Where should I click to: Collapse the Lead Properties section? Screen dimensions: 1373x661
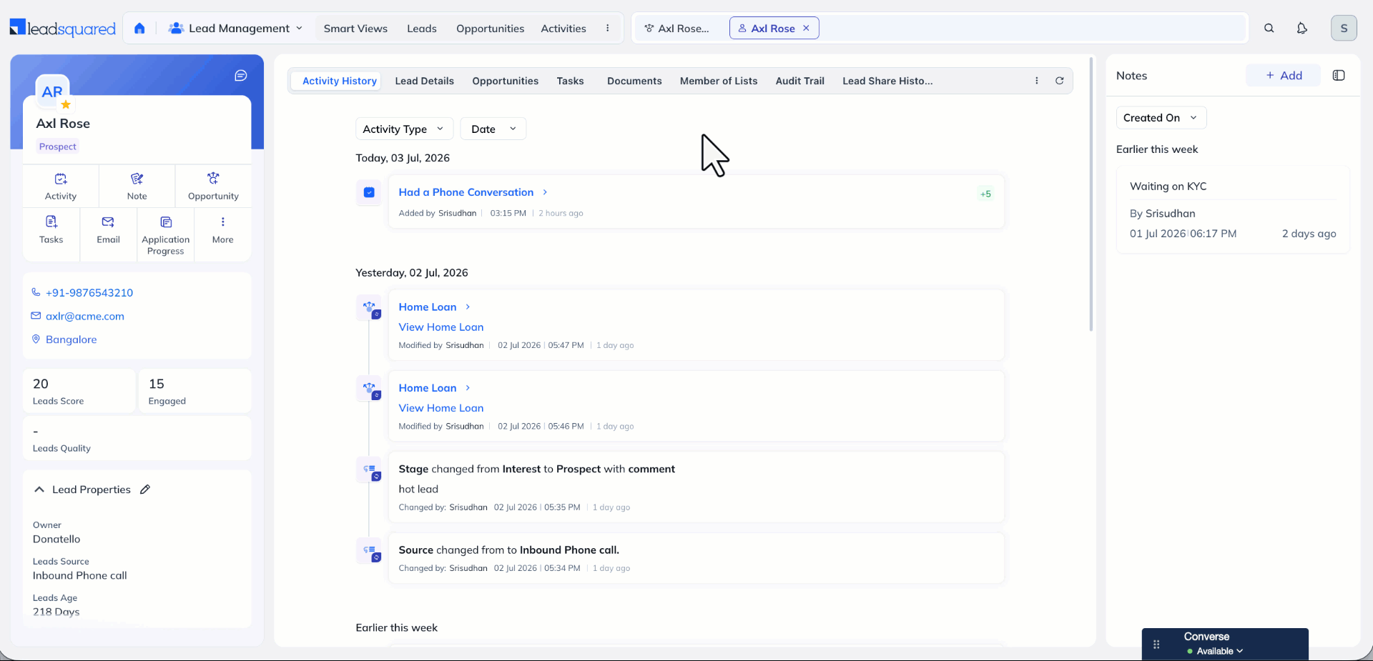[39, 489]
